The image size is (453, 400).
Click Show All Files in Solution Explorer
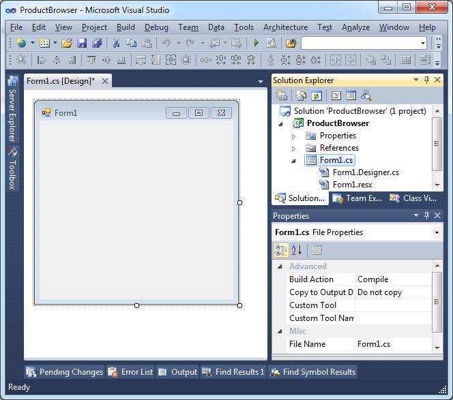click(301, 95)
